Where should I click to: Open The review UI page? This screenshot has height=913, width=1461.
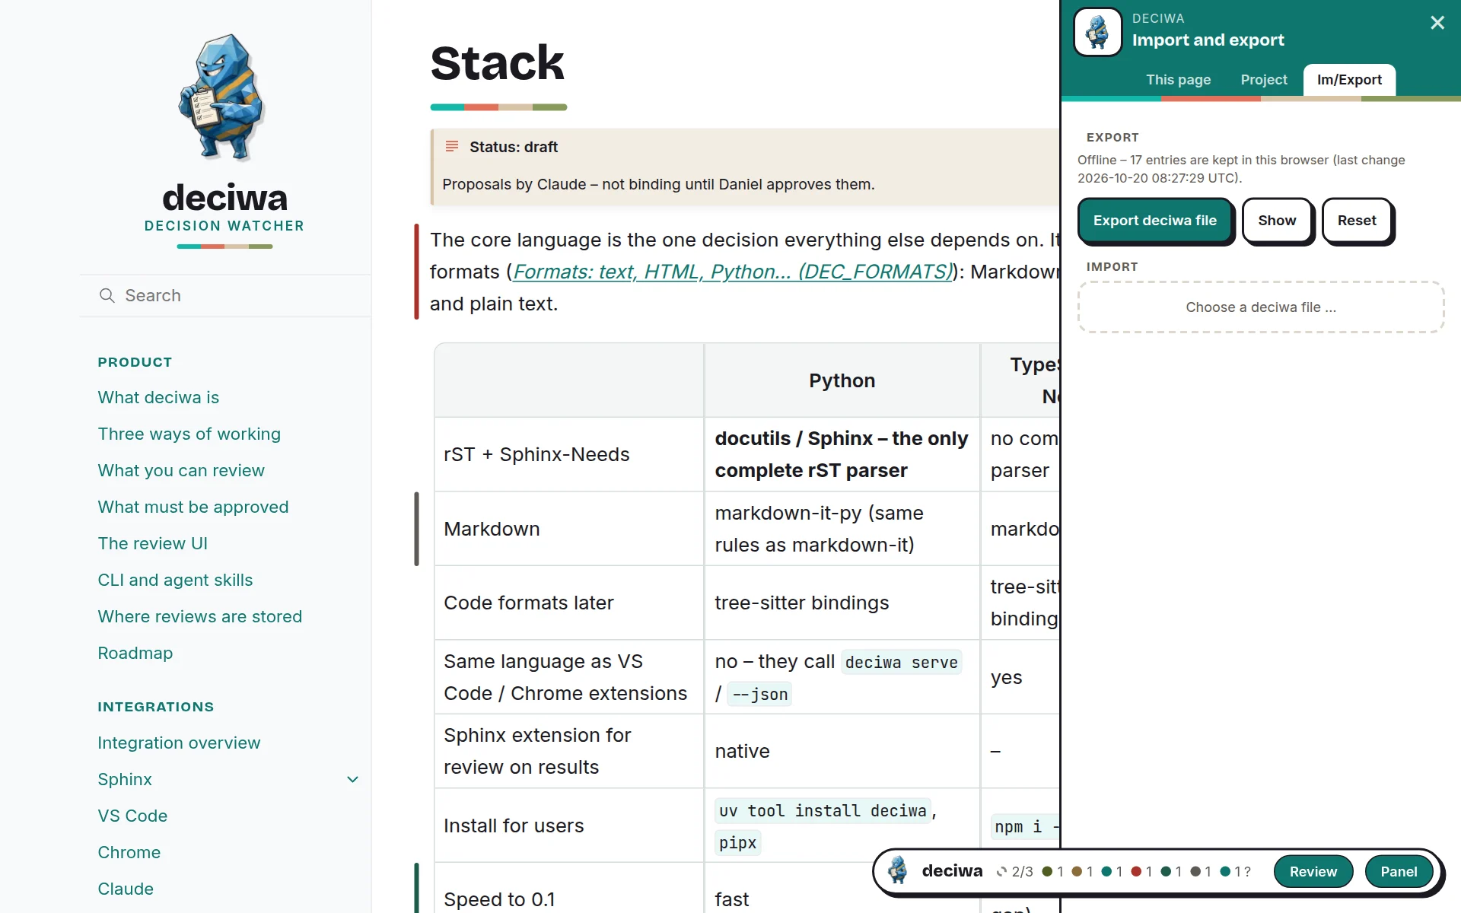point(152,543)
